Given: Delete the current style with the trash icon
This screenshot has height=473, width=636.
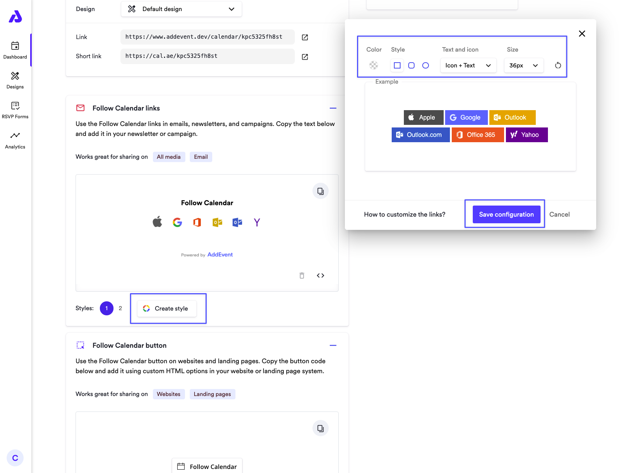Looking at the screenshot, I should click(302, 276).
